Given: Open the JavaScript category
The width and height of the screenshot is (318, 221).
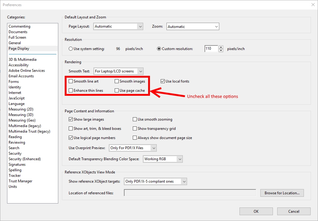Looking at the screenshot, I should click(x=17, y=98).
